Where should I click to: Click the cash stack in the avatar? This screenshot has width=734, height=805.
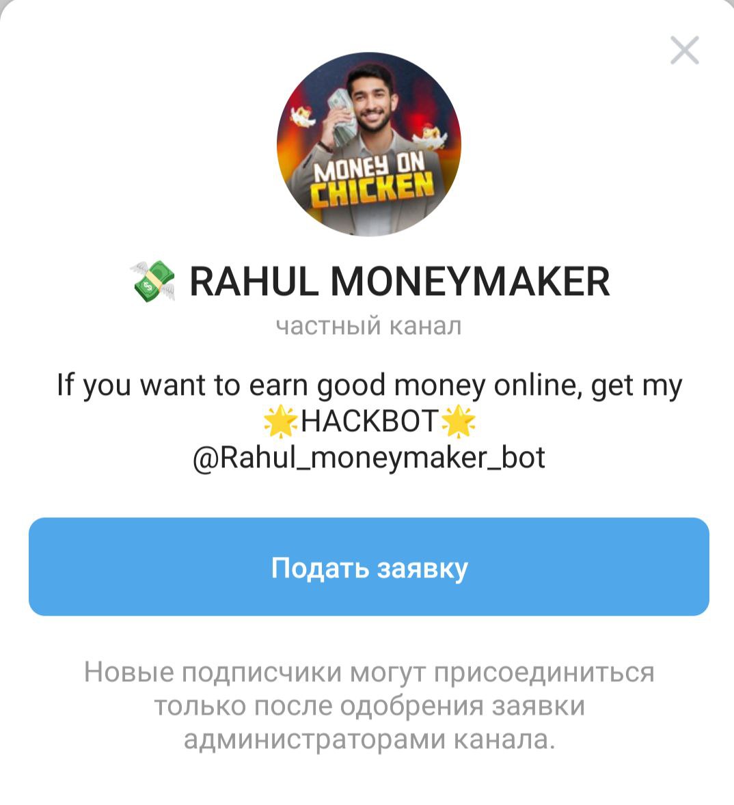coord(341,118)
